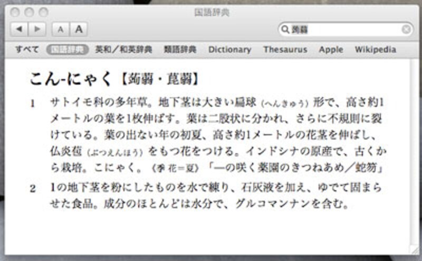
Task: Click the magnifying glass search icon
Action: (x=285, y=29)
